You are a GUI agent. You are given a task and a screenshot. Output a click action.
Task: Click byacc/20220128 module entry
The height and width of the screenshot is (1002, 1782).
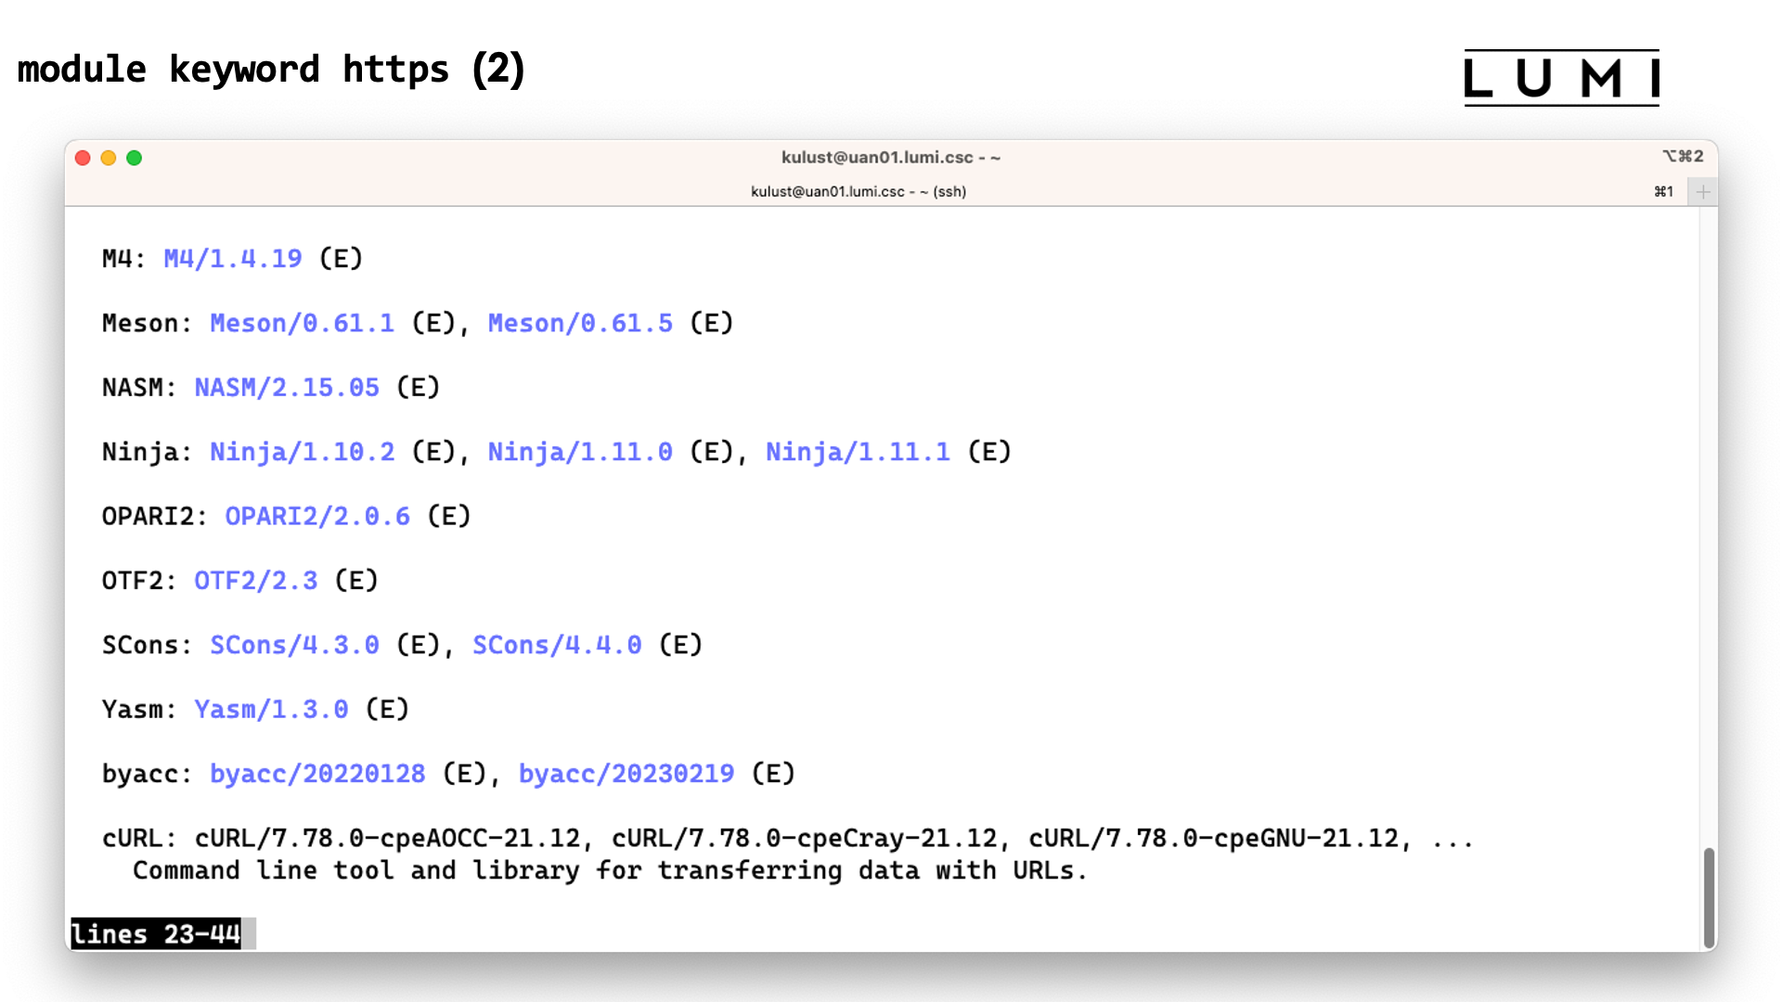[317, 774]
